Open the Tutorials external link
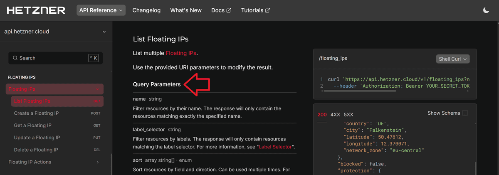This screenshot has width=499, height=175. (x=256, y=10)
